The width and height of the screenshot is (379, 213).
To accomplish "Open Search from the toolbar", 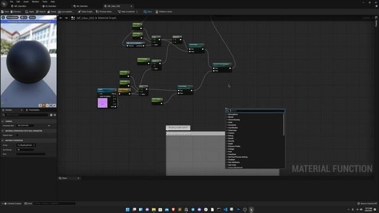I will pos(41,12).
